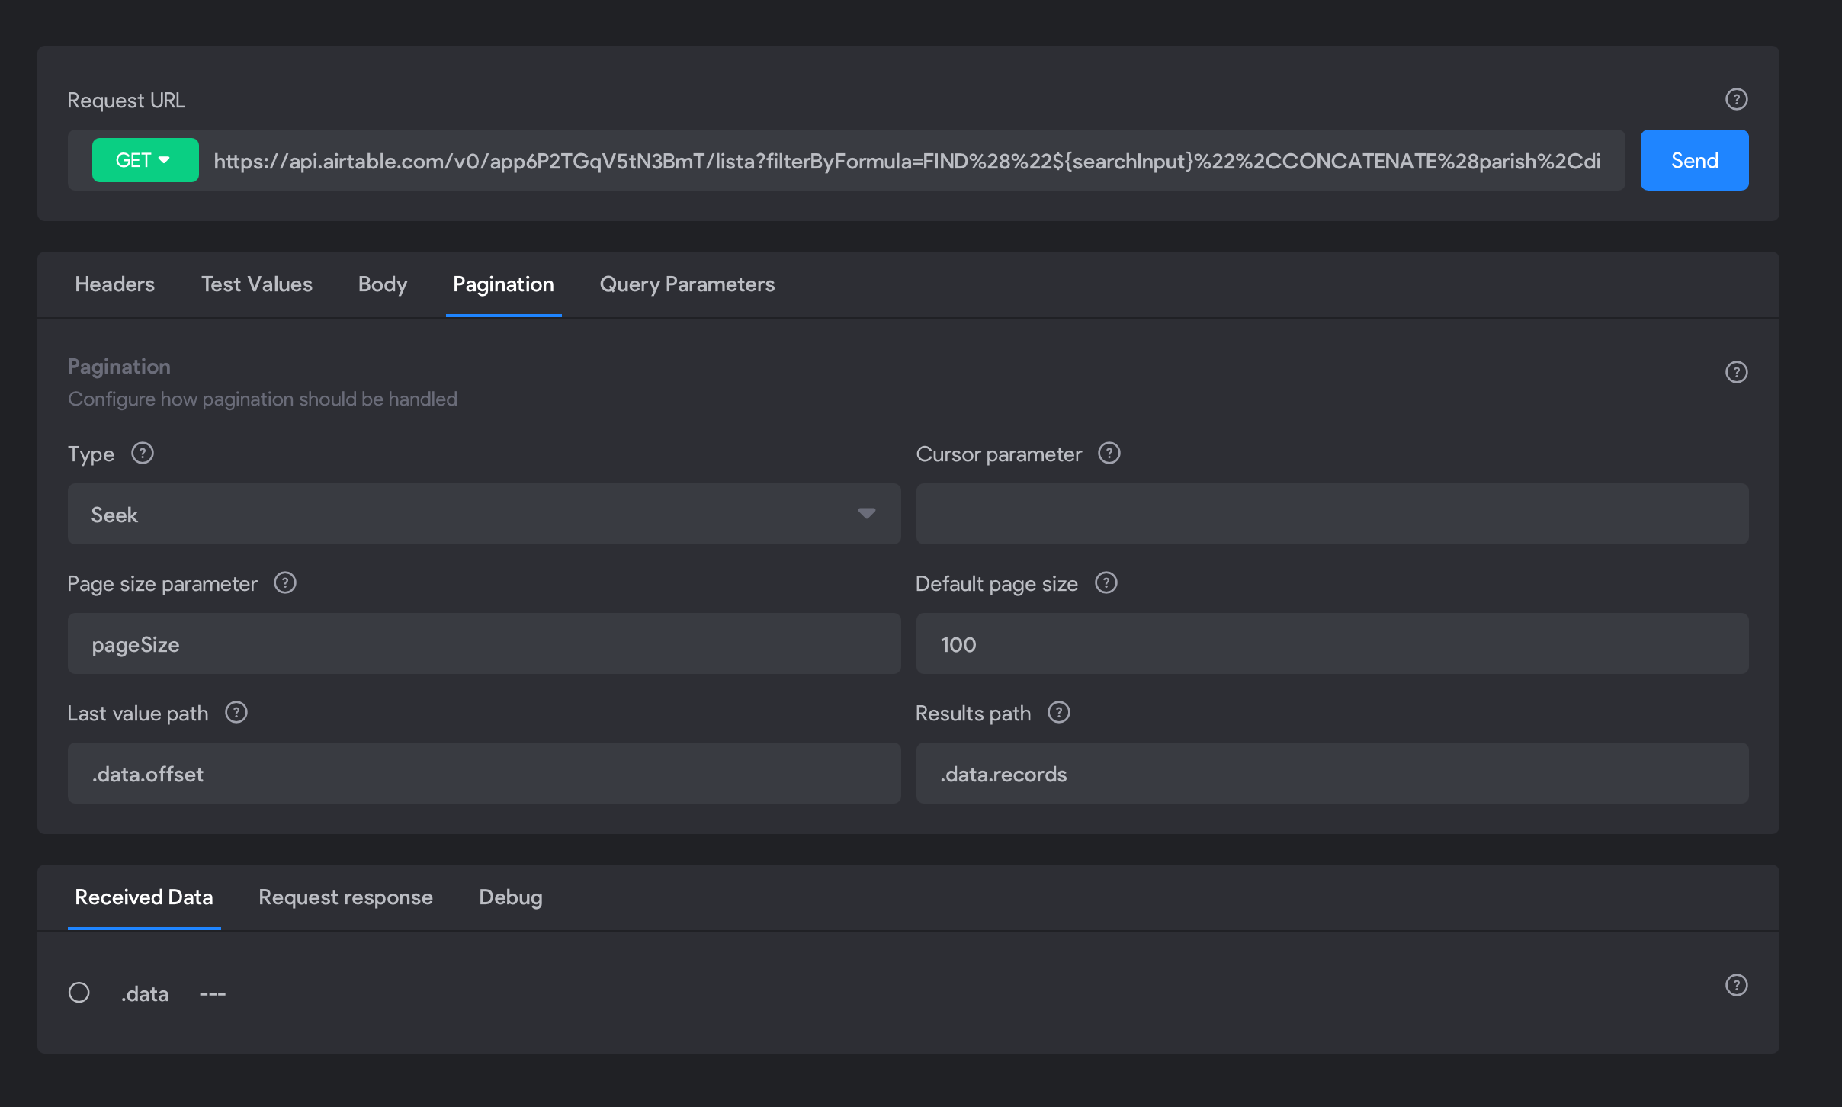Image resolution: width=1842 pixels, height=1107 pixels.
Task: Click the .data.offset last value field
Action: tap(484, 773)
